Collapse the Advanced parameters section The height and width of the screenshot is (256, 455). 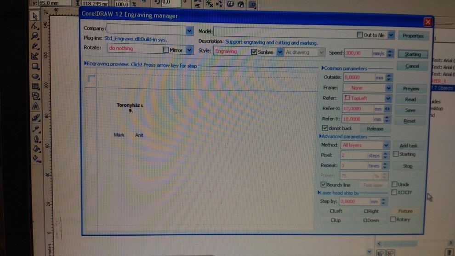coord(321,137)
